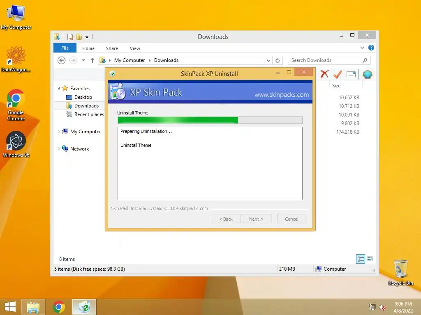Click New folder icon in quick access toolbar
Viewport: 421px width, 315px height.
point(79,37)
